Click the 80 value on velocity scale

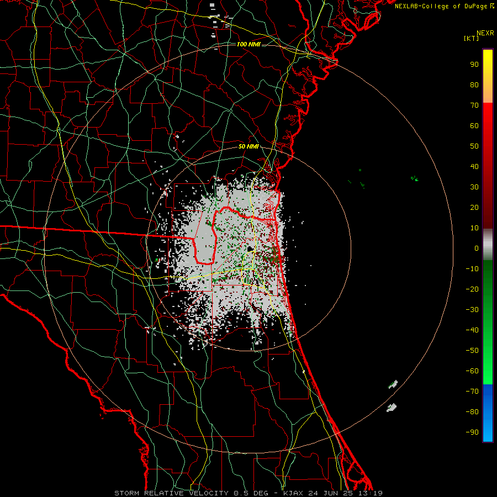474,84
